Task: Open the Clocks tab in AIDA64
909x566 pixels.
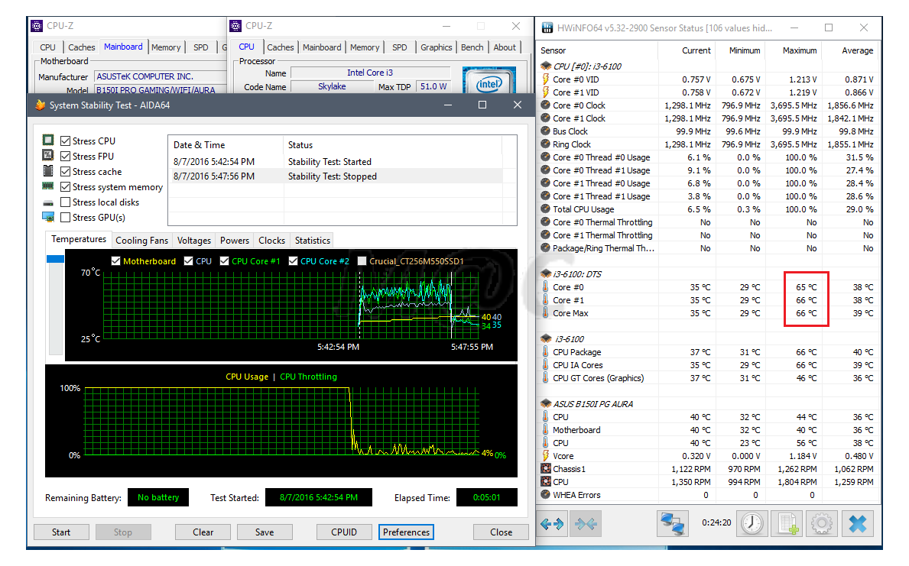Action: click(x=271, y=240)
